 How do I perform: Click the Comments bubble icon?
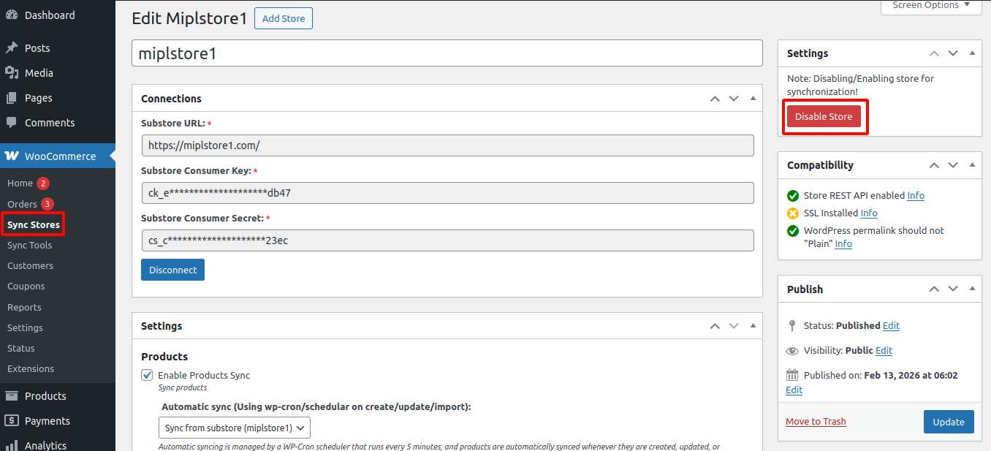tap(12, 123)
